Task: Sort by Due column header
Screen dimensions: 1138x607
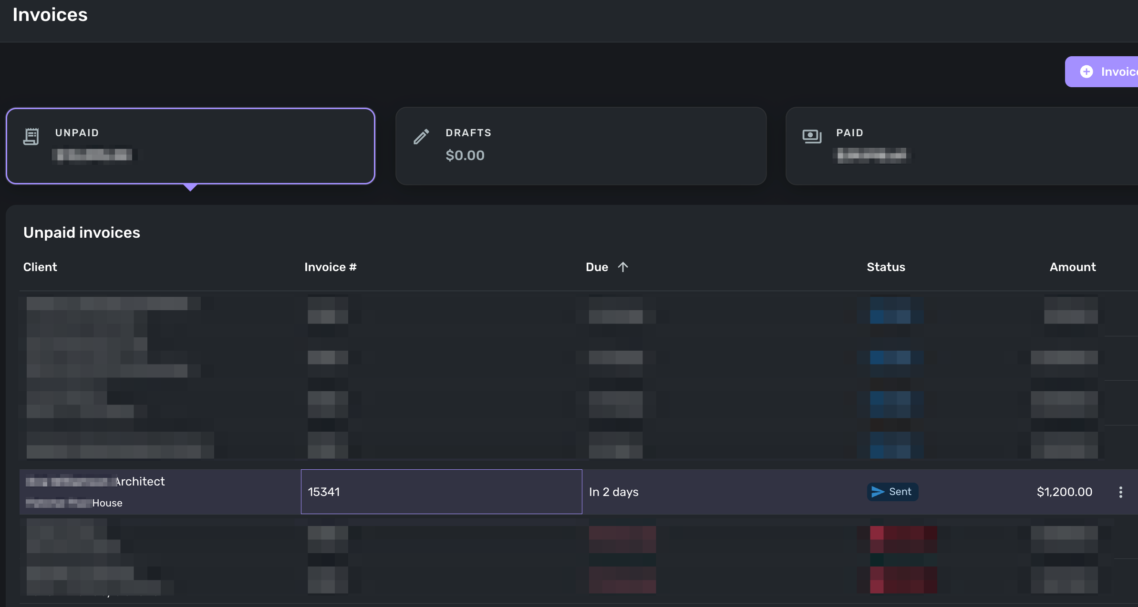Action: pos(597,267)
